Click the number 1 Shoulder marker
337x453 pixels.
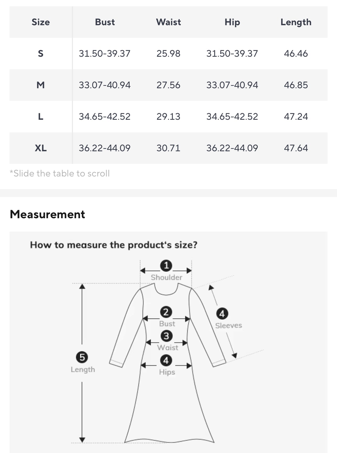pos(166,265)
